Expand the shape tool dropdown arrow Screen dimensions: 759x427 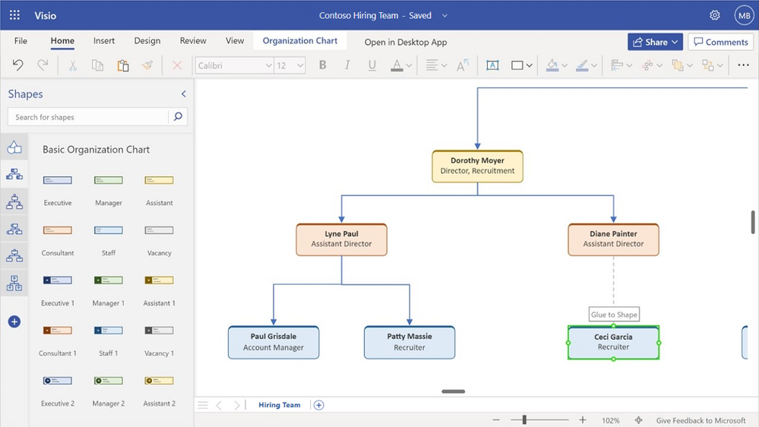point(530,66)
